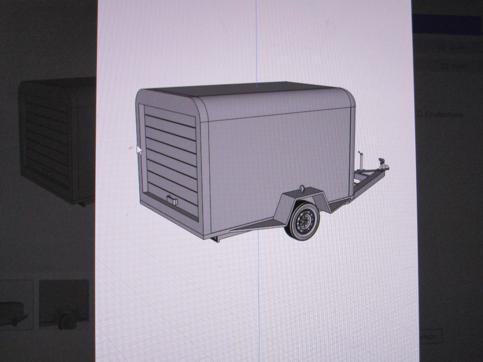Click the tie-down ring above the fender

302,188
